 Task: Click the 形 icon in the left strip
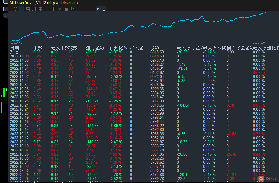(5, 9)
